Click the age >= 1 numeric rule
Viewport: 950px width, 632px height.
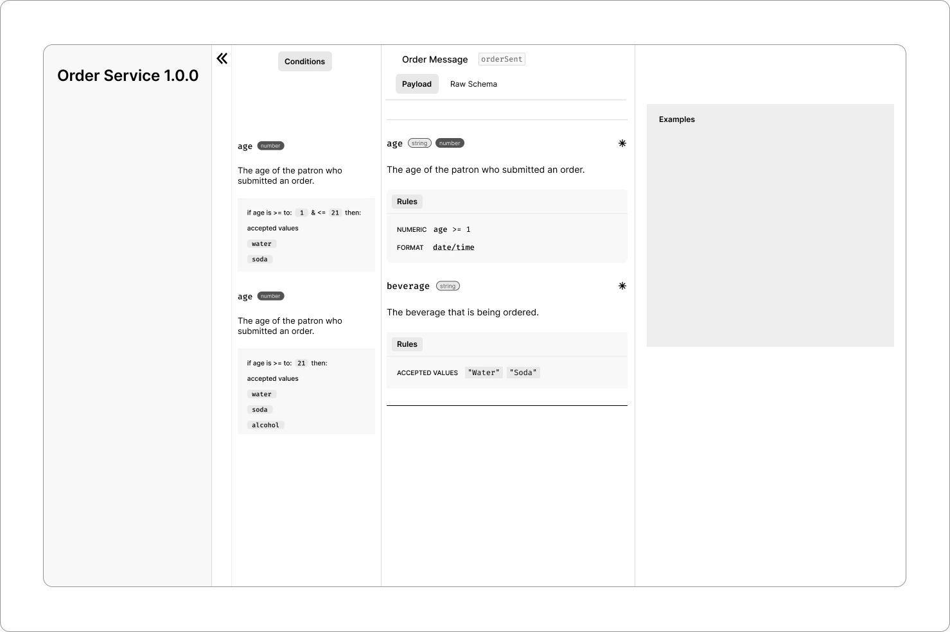pyautogui.click(x=452, y=229)
